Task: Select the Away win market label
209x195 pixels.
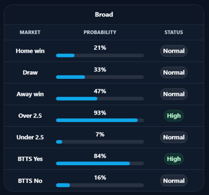Action: [x=30, y=94]
